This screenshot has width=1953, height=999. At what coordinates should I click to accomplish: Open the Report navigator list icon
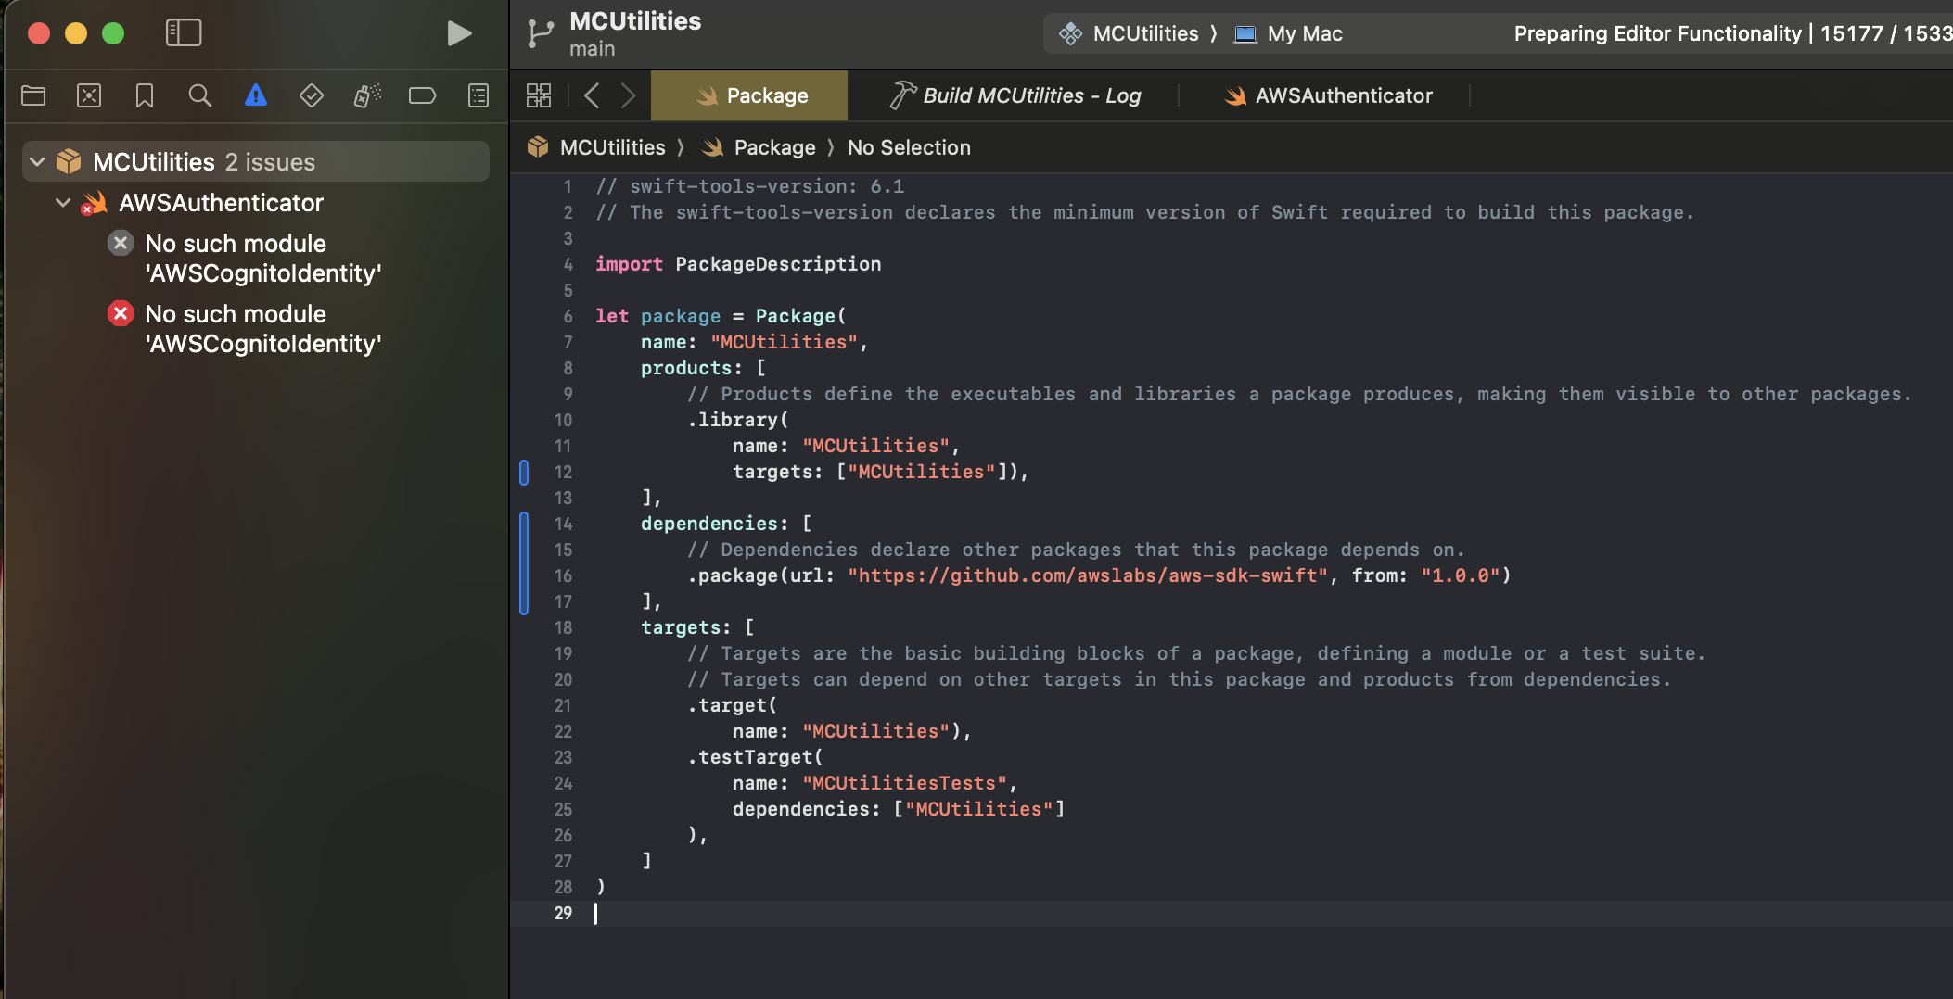coord(479,95)
